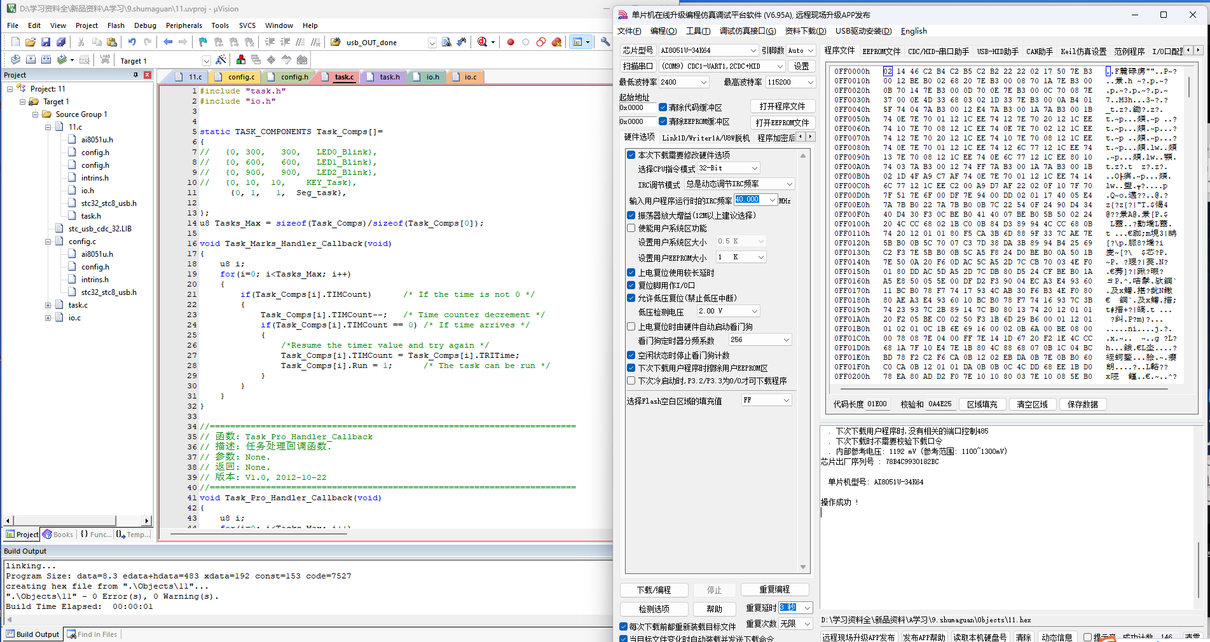Open 芯片型号 AI8051U-34K64 dropdown
This screenshot has height=642, width=1210.
(708, 50)
